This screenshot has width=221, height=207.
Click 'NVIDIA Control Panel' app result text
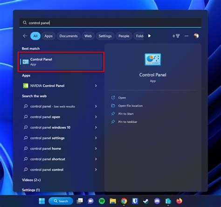(x=47, y=86)
